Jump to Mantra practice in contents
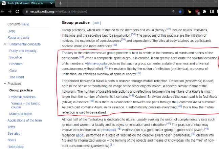 point(21,114)
